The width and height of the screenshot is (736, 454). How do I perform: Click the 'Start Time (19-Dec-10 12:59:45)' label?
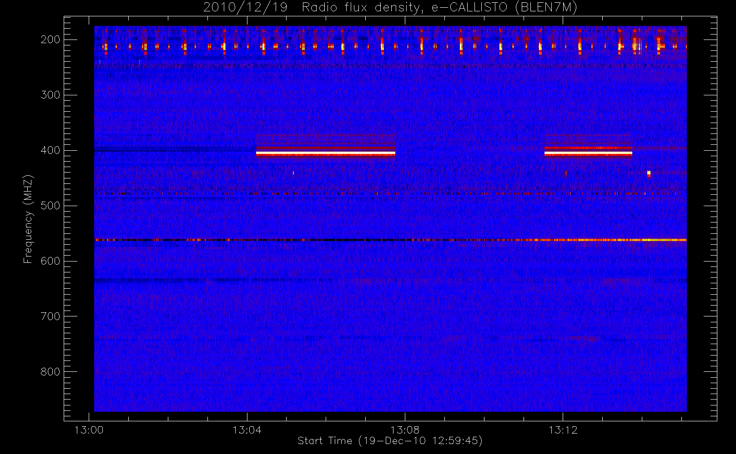click(390, 441)
